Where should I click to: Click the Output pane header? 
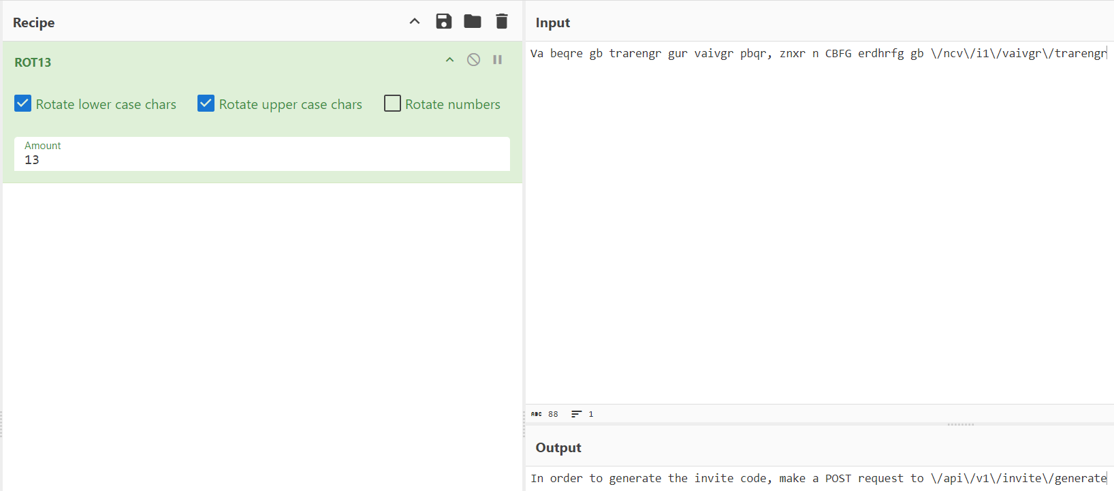(x=558, y=447)
